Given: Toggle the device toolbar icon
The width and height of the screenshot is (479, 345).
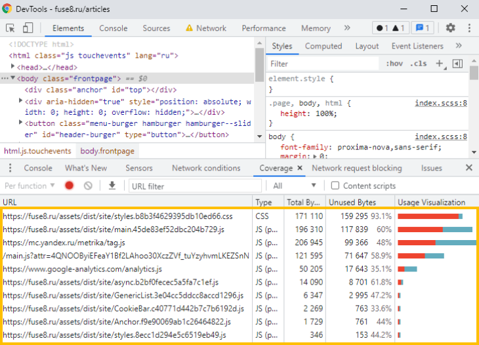Looking at the screenshot, I should coord(28,28).
